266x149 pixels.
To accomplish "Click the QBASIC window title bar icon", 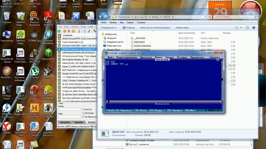I will (x=106, y=53).
